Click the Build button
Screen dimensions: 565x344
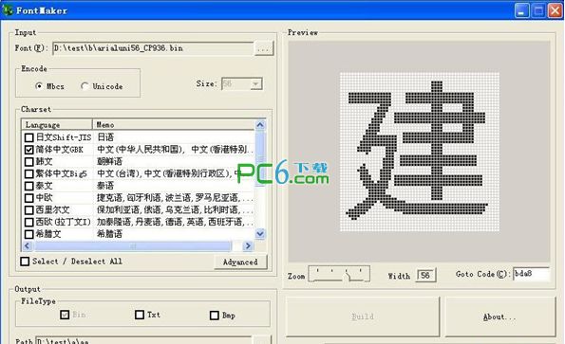click(363, 317)
